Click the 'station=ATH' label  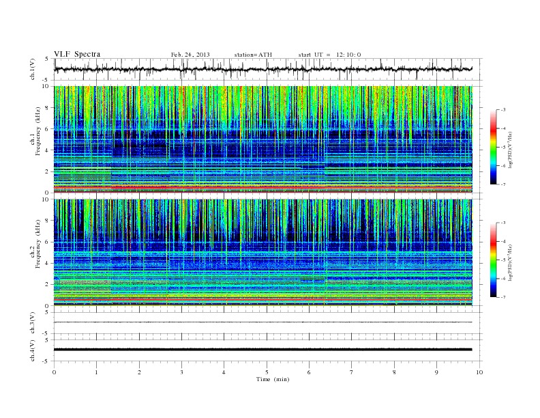253,55
